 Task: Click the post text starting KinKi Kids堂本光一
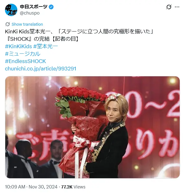click(x=79, y=32)
